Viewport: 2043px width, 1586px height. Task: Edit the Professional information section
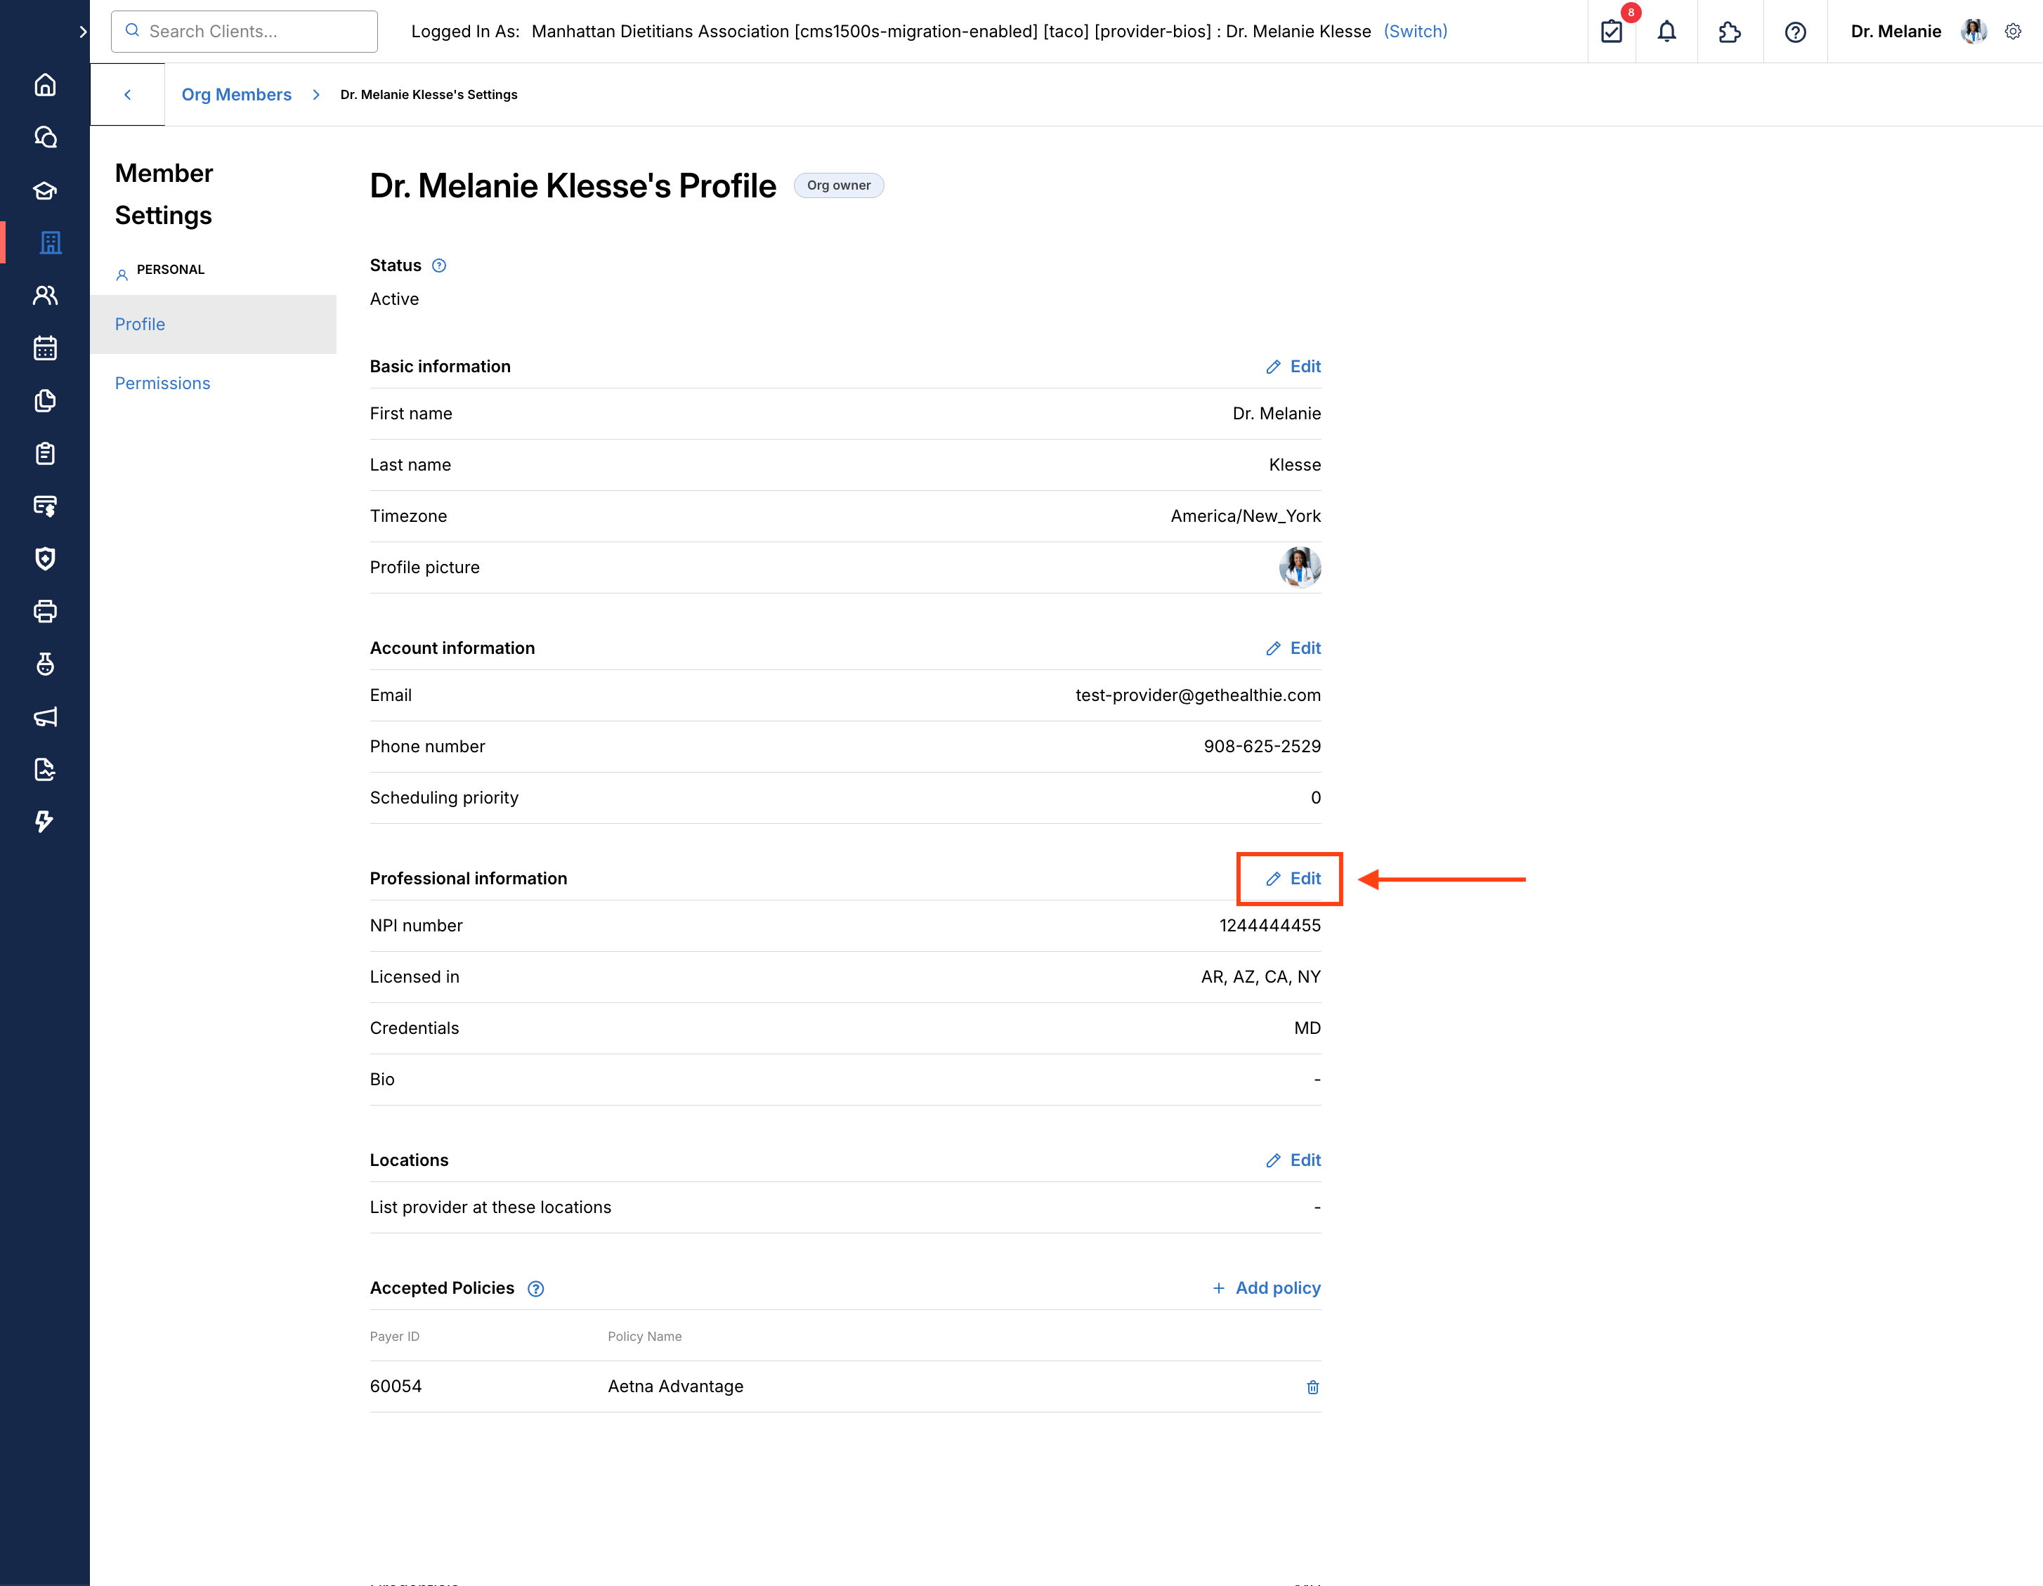click(1293, 879)
